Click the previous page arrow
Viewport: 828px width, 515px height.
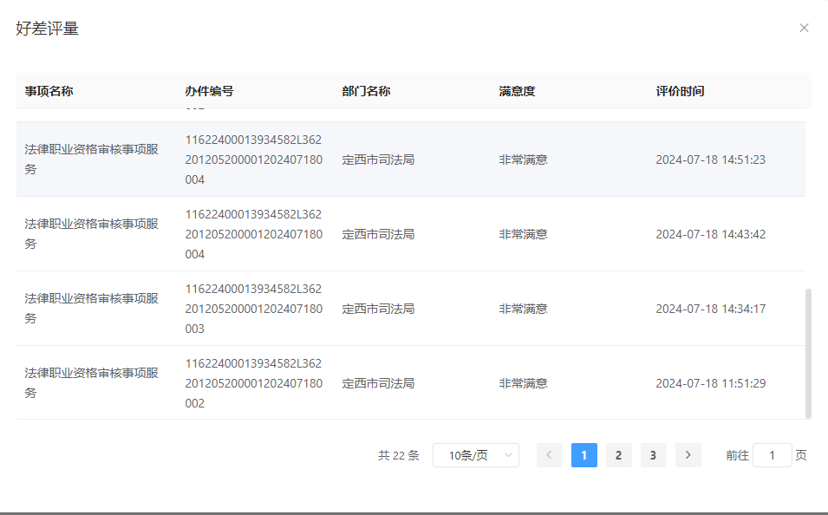click(x=549, y=454)
